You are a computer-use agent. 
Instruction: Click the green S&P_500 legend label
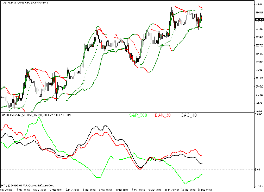138,115
